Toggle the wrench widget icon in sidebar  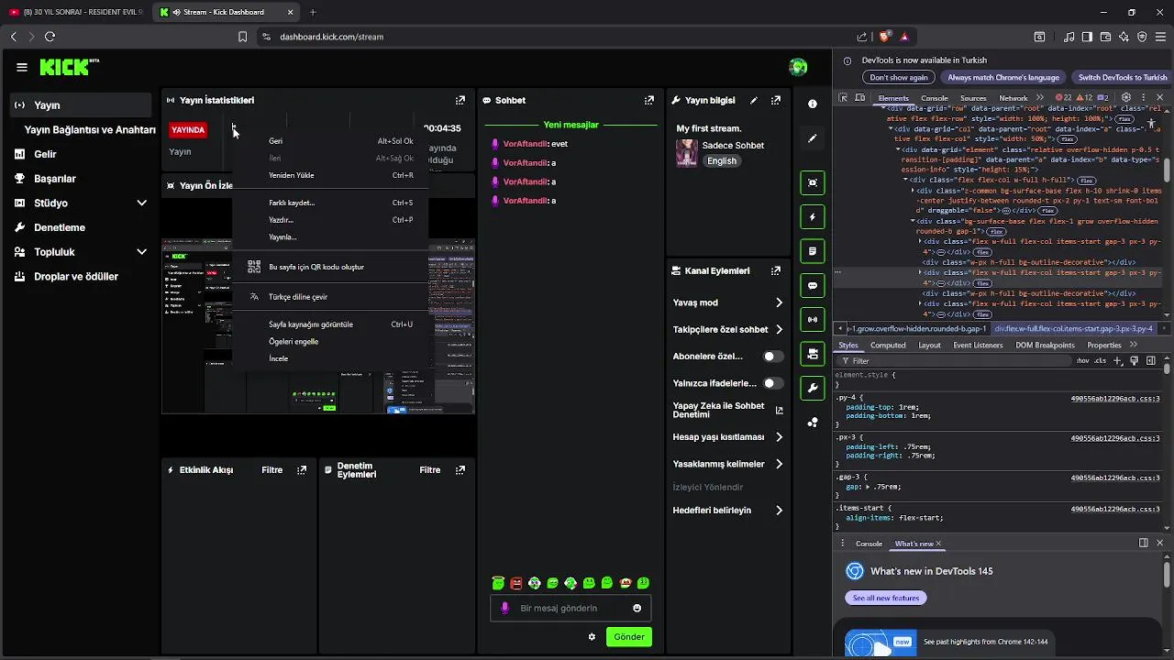point(813,388)
